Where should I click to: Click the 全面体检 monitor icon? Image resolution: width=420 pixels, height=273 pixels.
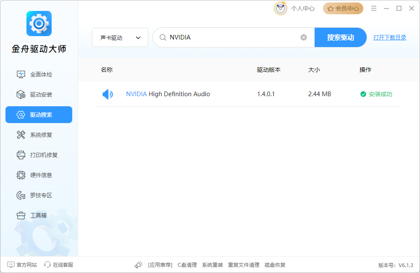point(21,74)
